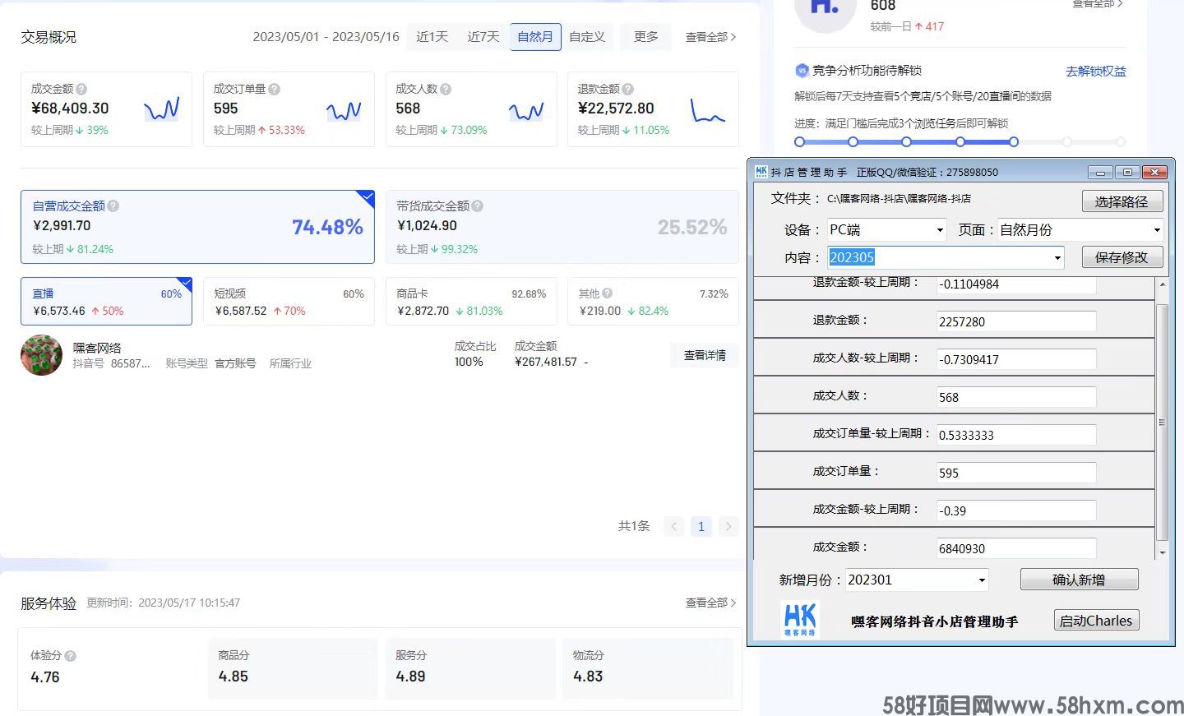The image size is (1184, 716).
Task: Click 物流分 4.83 score card
Action: (648, 668)
